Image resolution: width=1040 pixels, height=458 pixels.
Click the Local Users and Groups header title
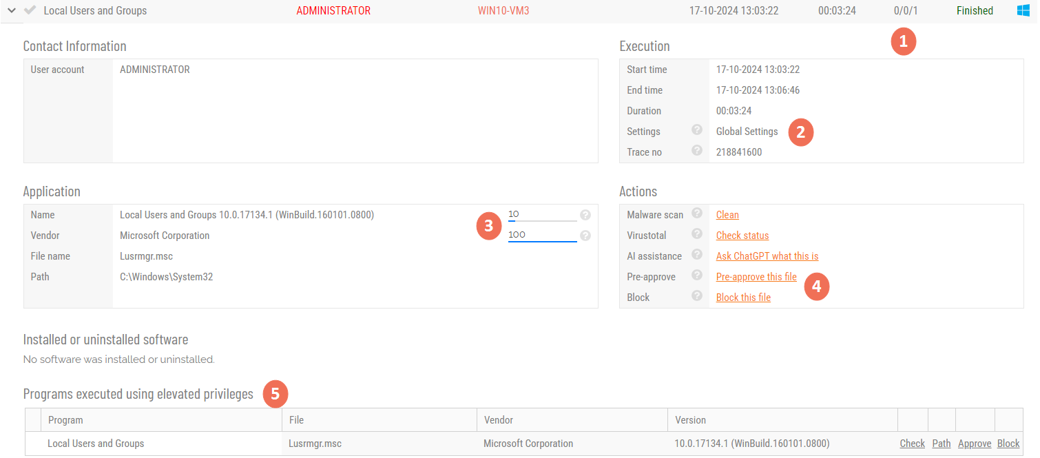(95, 10)
